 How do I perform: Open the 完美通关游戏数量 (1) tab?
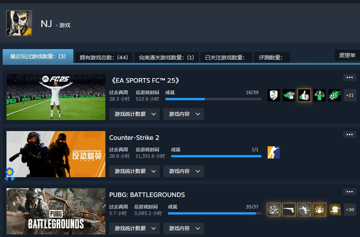coord(166,57)
